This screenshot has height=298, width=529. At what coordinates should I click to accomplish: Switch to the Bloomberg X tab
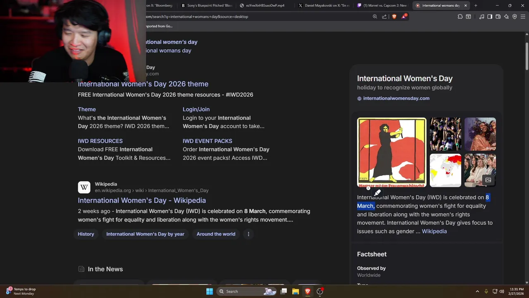161,5
